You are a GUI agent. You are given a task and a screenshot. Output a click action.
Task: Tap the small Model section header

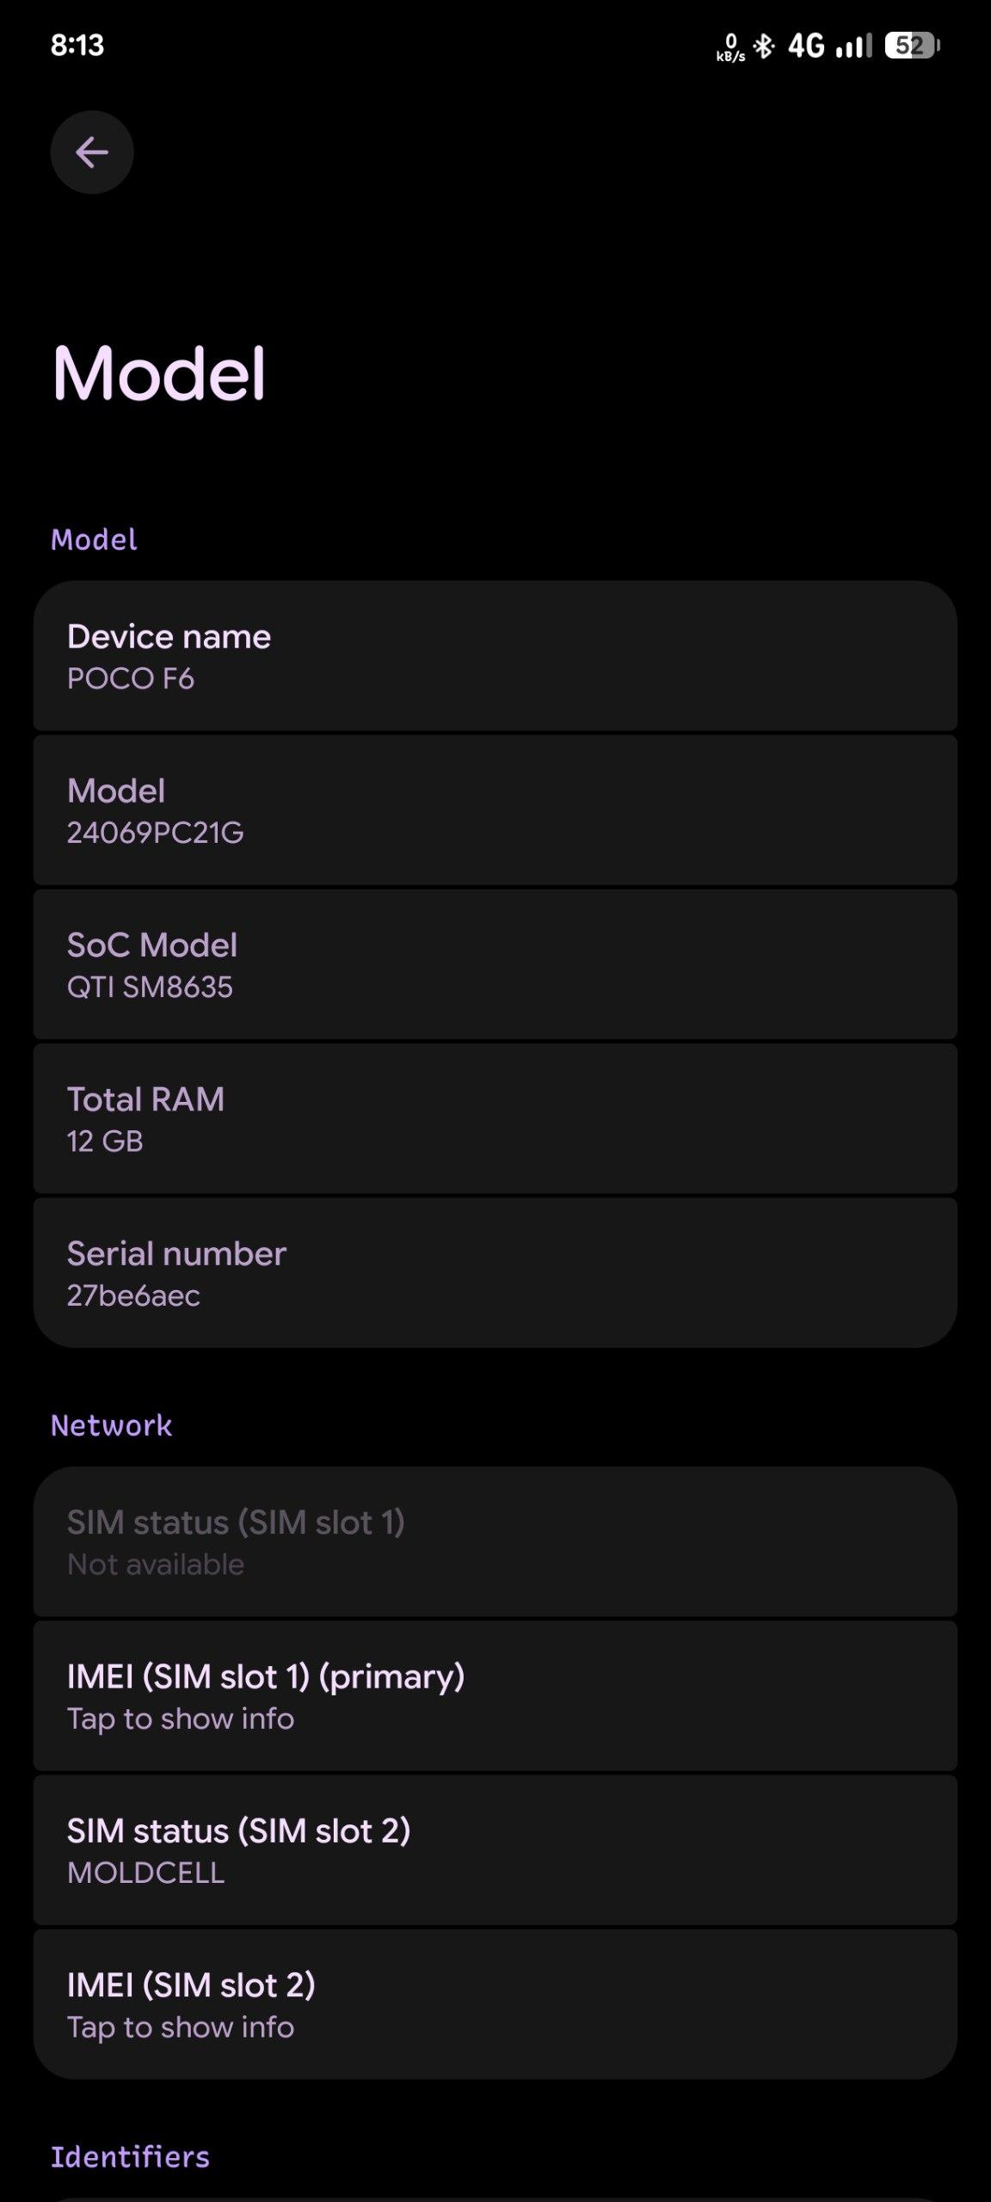(95, 539)
